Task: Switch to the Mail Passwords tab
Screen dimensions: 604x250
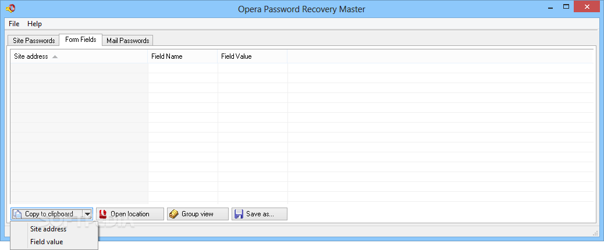Action: coord(127,40)
